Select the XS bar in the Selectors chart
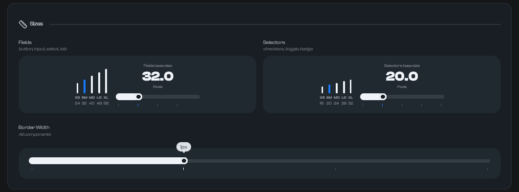Viewport: 519px width, 192px height. (x=322, y=90)
